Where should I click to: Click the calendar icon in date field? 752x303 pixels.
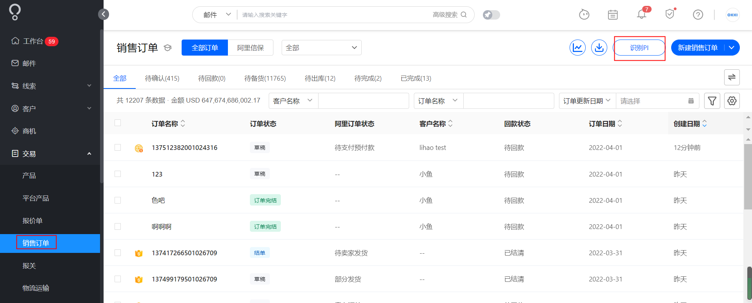tap(691, 101)
